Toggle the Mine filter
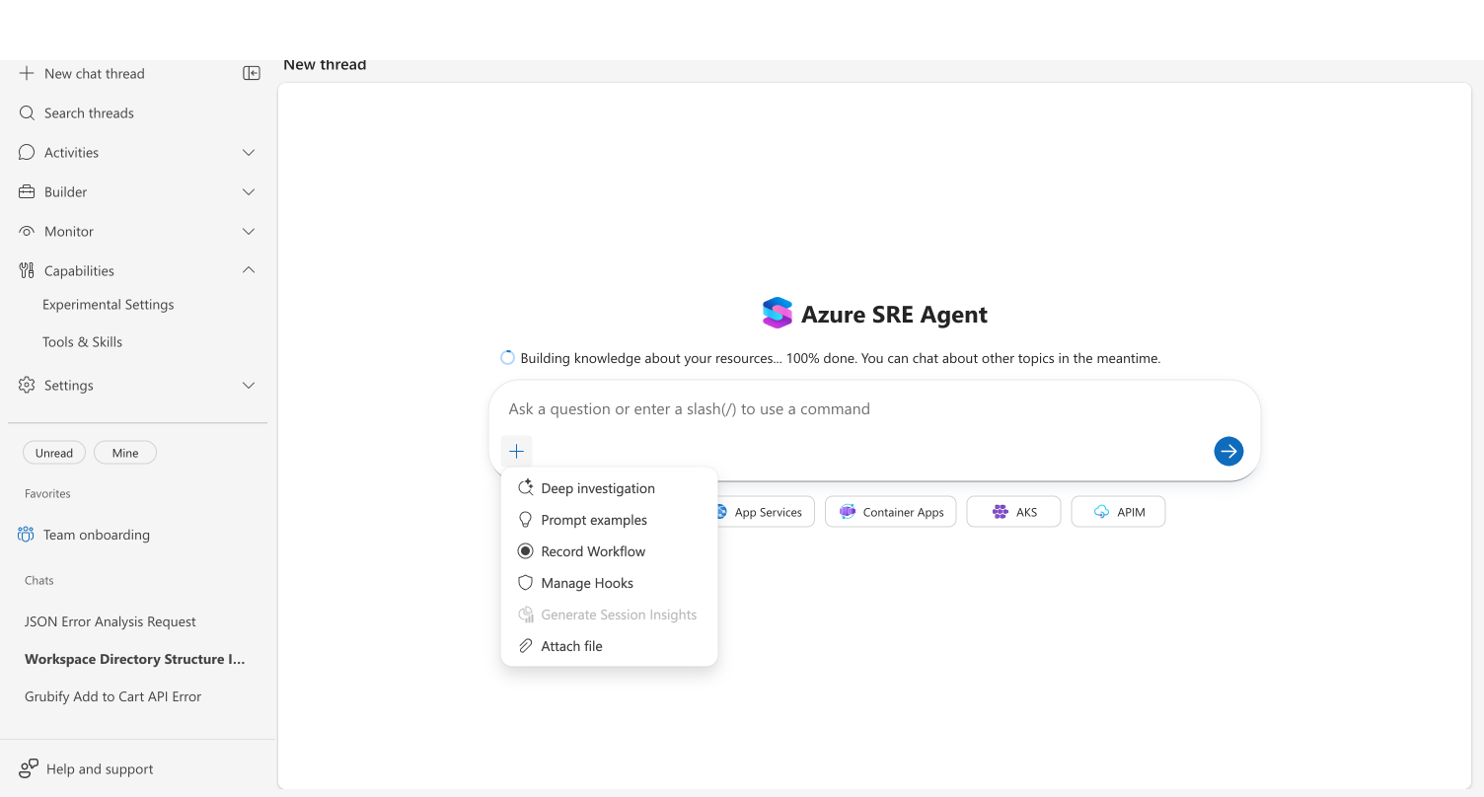Image resolution: width=1484 pixels, height=797 pixels. coord(125,453)
